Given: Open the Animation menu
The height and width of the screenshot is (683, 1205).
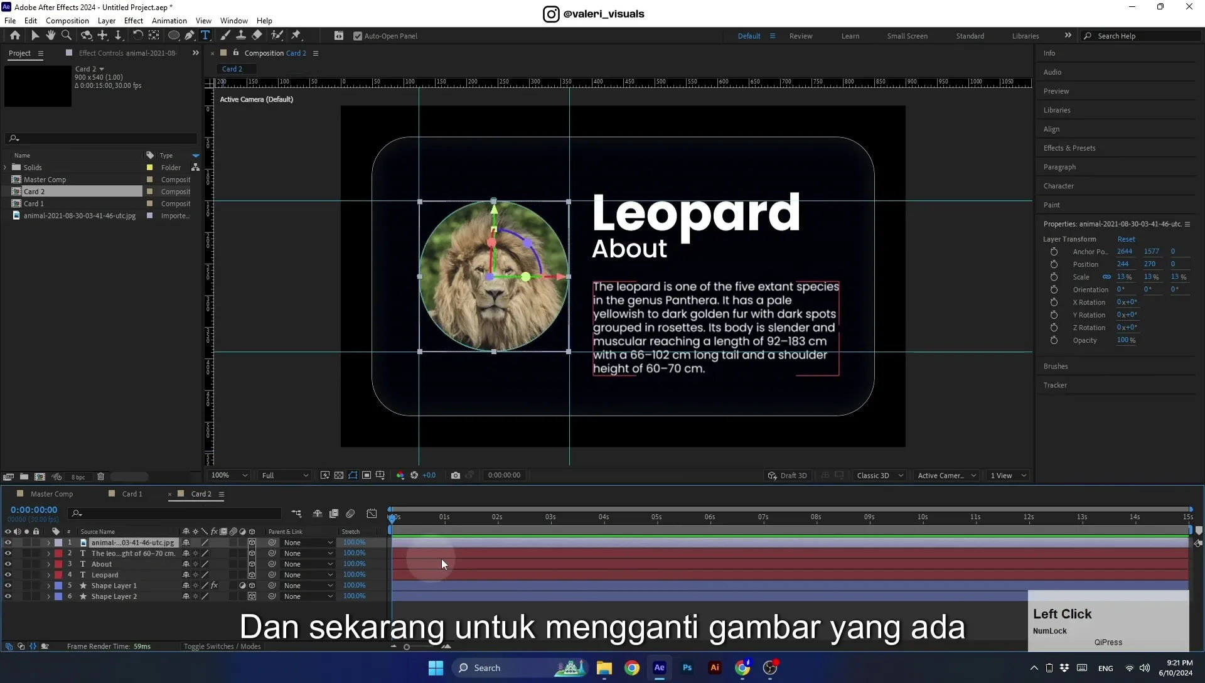Looking at the screenshot, I should coord(169,21).
